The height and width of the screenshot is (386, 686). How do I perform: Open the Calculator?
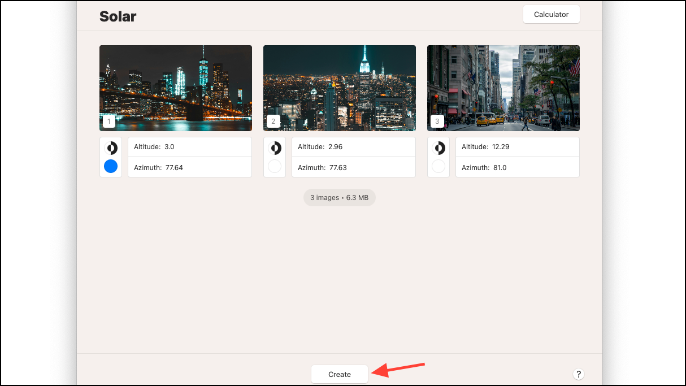552,14
